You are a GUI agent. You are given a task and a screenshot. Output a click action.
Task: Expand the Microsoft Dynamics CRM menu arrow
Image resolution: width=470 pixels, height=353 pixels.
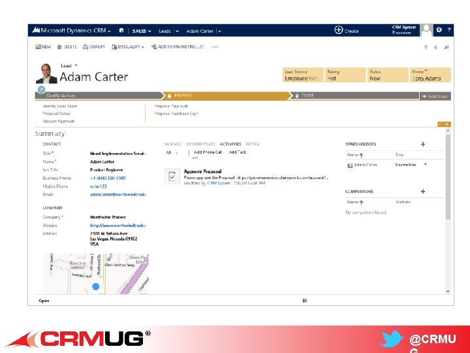click(110, 31)
